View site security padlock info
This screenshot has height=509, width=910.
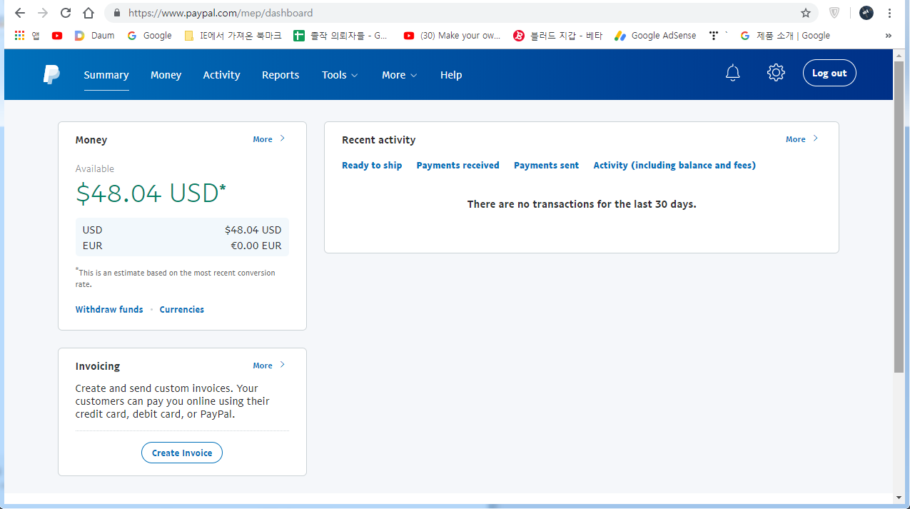(116, 13)
